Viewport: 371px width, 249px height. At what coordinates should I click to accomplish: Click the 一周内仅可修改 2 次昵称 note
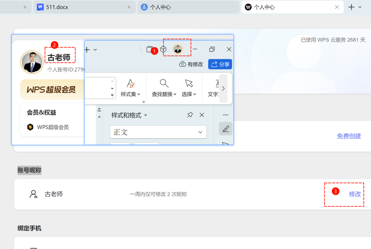tap(158, 194)
